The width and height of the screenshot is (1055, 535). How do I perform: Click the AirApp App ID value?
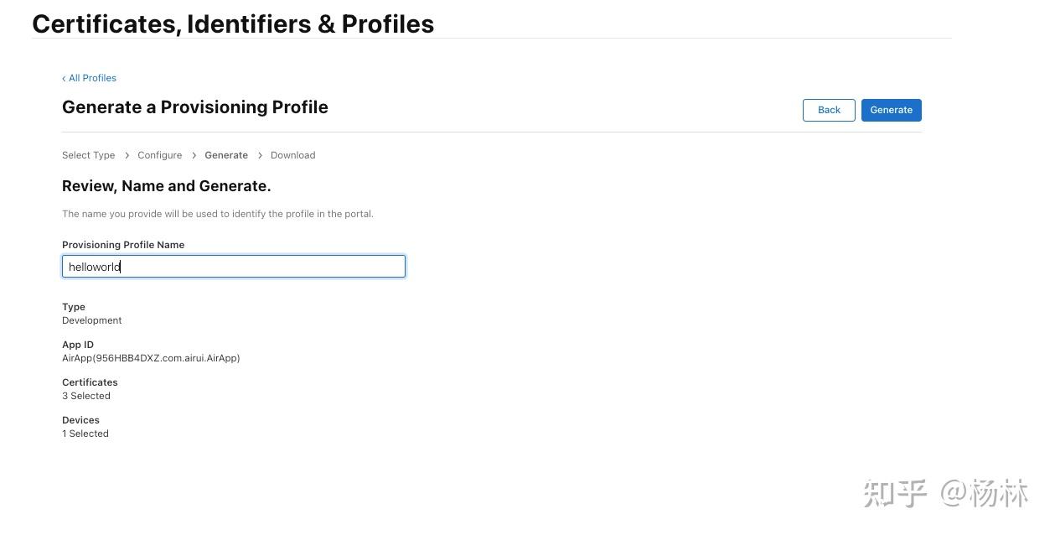click(151, 358)
